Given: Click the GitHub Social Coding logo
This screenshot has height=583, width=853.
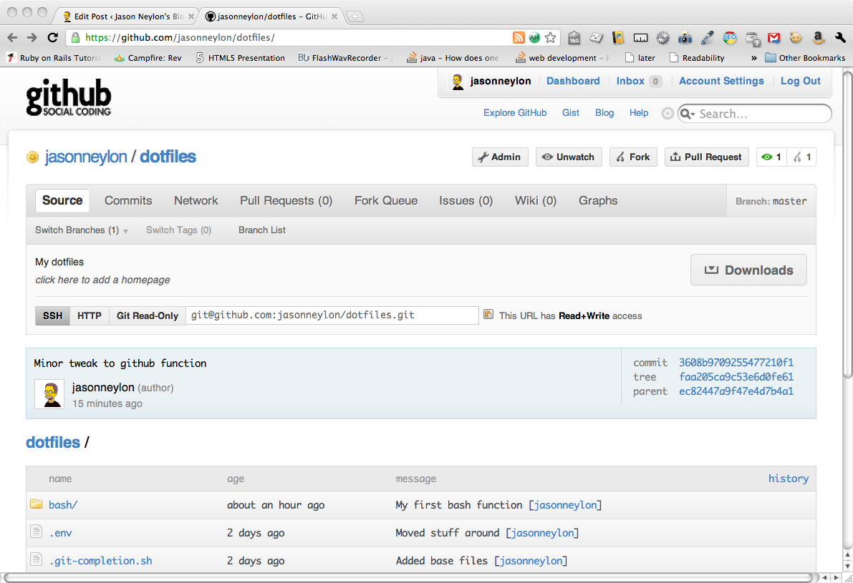Looking at the screenshot, I should coord(68,97).
